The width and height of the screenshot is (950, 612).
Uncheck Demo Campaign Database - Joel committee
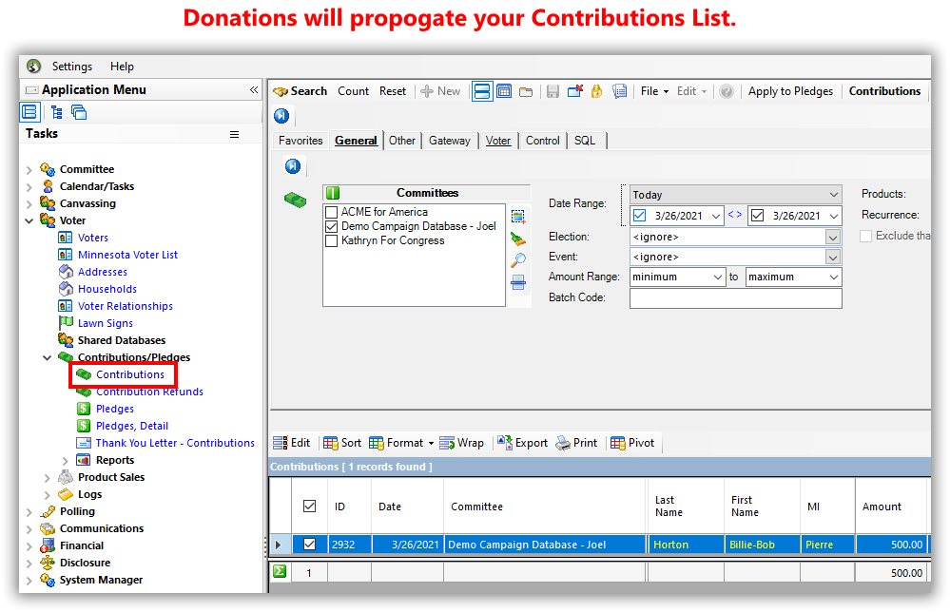[x=332, y=226]
